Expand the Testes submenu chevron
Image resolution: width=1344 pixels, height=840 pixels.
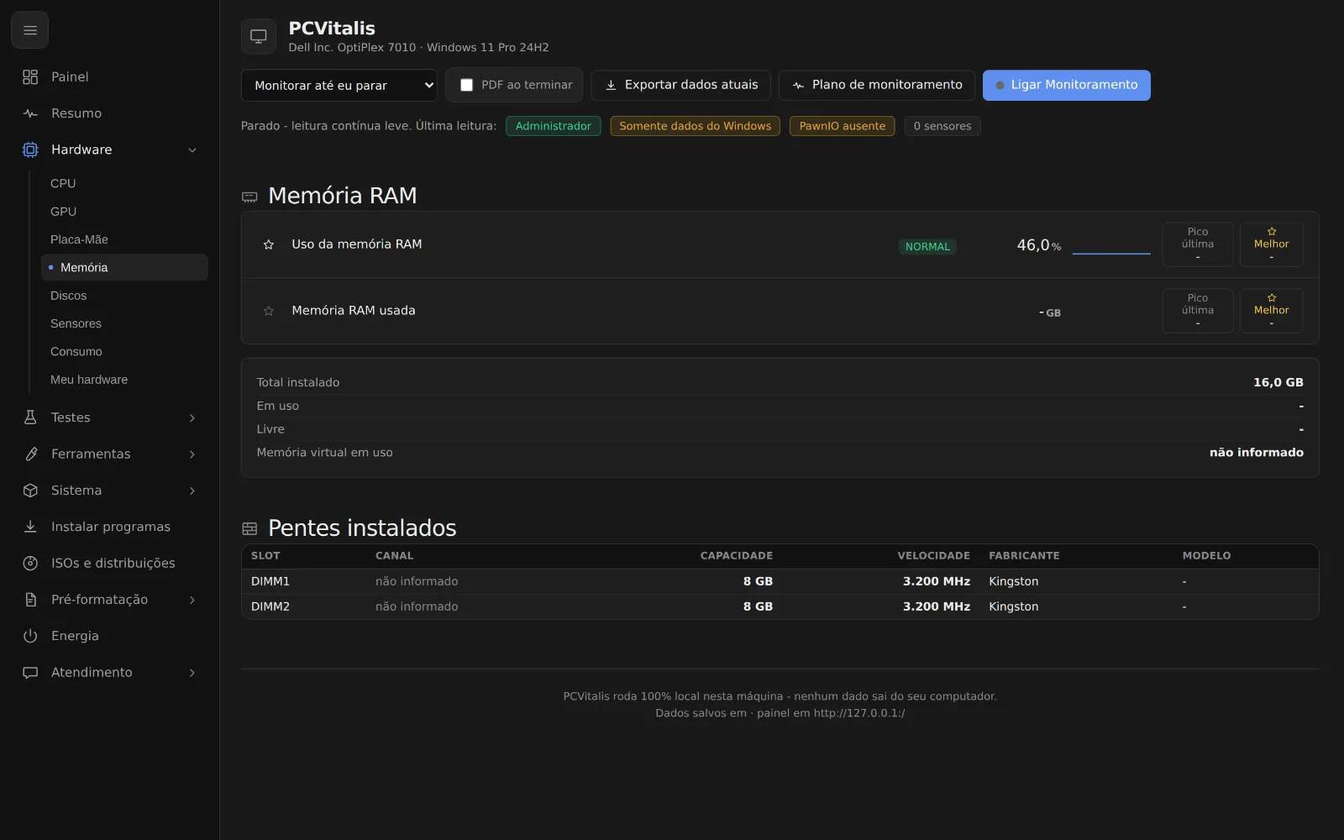pos(192,418)
